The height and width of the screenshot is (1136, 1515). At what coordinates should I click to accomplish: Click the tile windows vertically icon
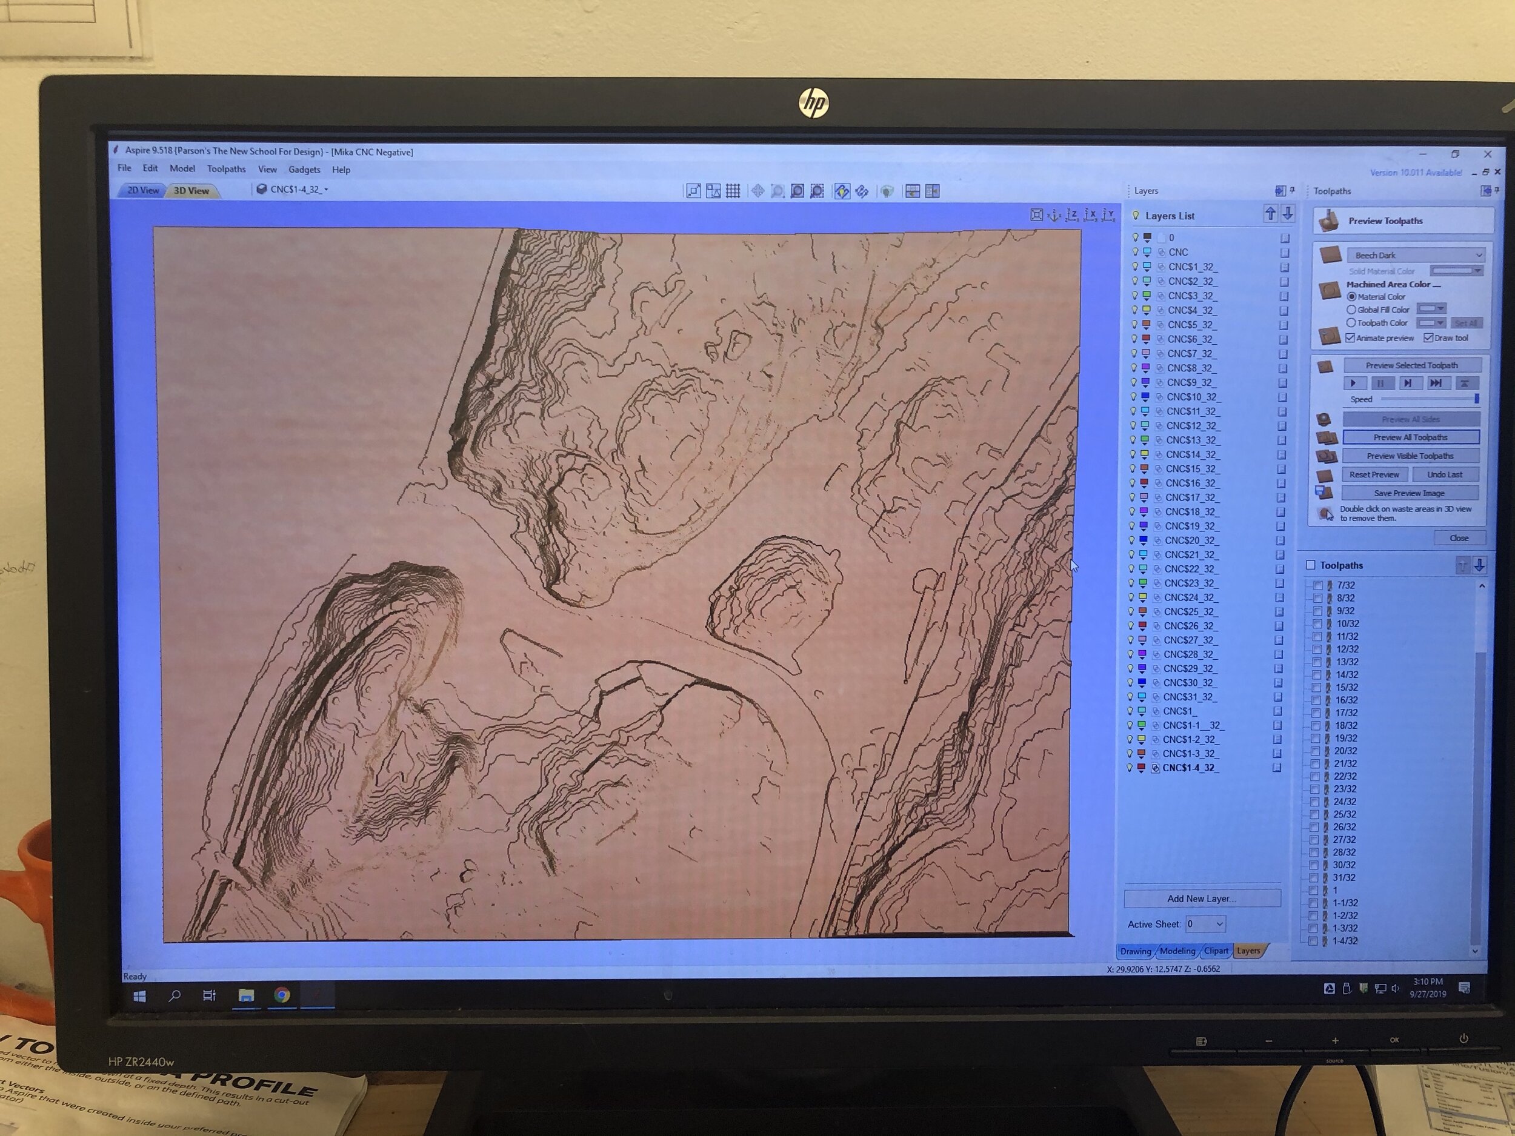pos(932,191)
